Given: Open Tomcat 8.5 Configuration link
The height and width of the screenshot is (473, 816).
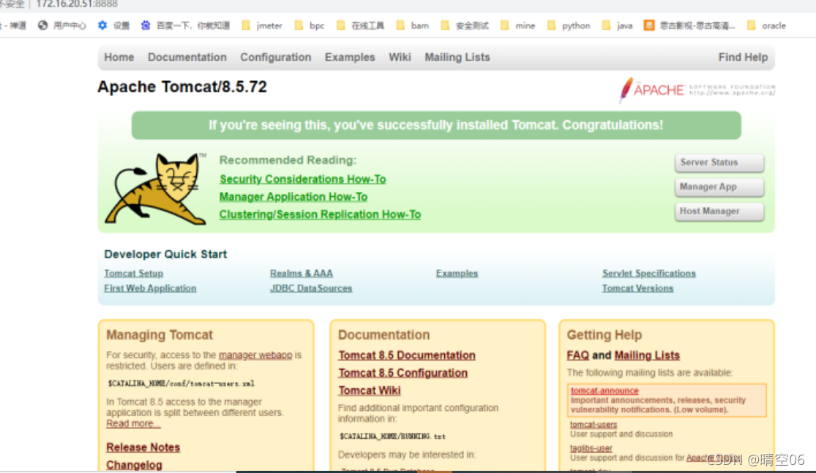Looking at the screenshot, I should click(x=403, y=373).
